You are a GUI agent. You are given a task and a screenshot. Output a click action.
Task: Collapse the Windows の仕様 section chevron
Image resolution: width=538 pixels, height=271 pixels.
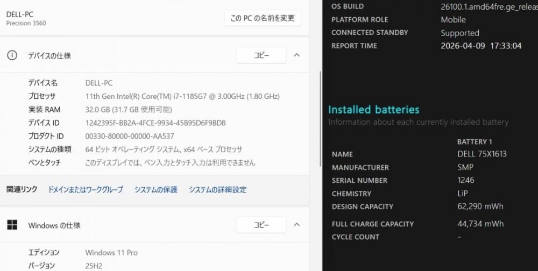[296, 225]
